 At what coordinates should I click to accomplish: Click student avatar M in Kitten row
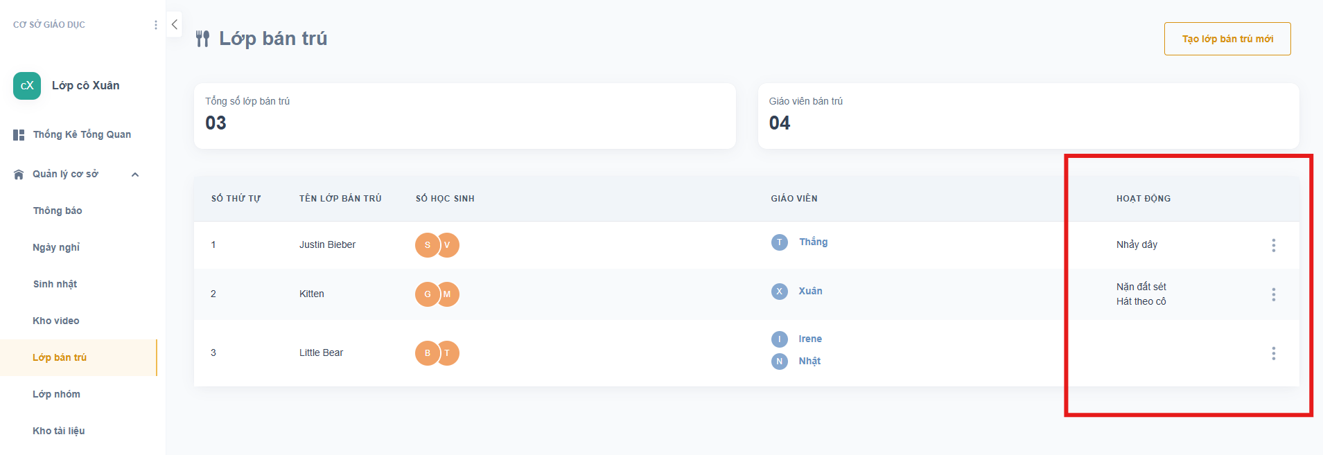[x=448, y=294]
